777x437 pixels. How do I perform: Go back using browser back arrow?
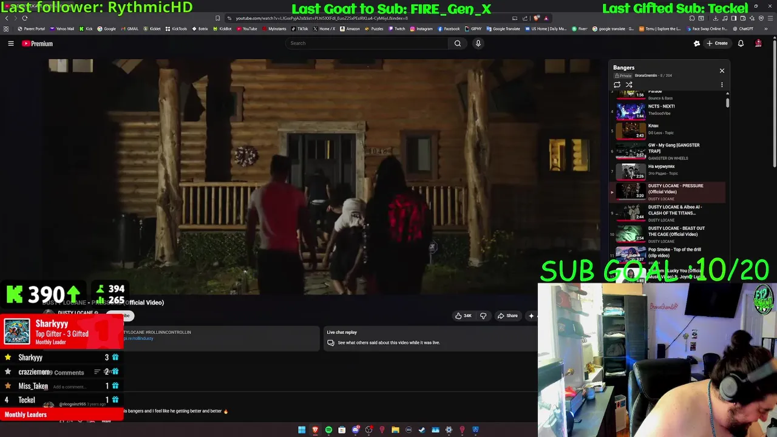(7, 18)
